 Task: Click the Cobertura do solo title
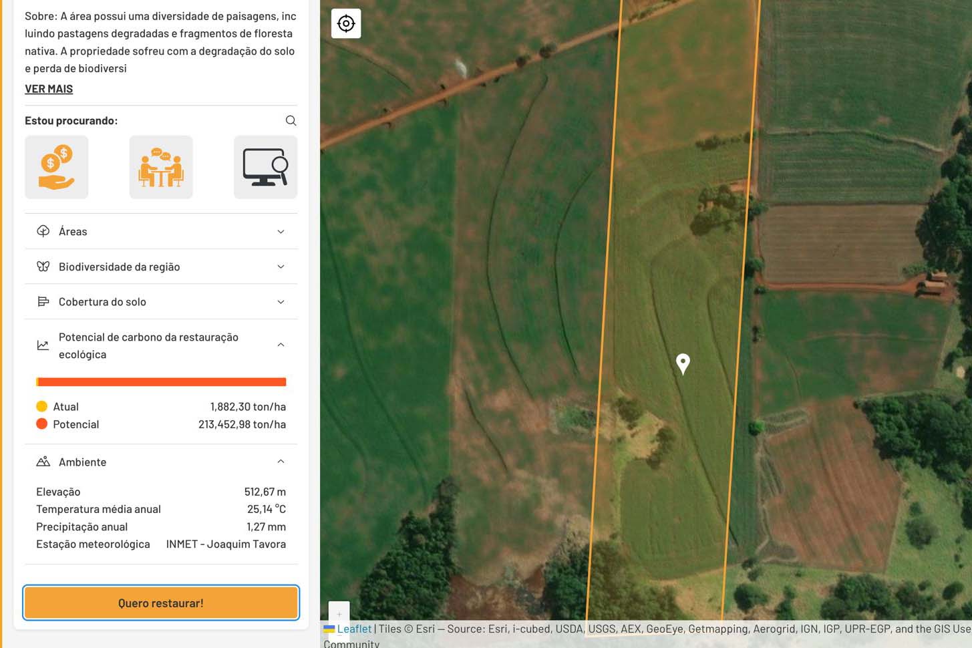(102, 301)
